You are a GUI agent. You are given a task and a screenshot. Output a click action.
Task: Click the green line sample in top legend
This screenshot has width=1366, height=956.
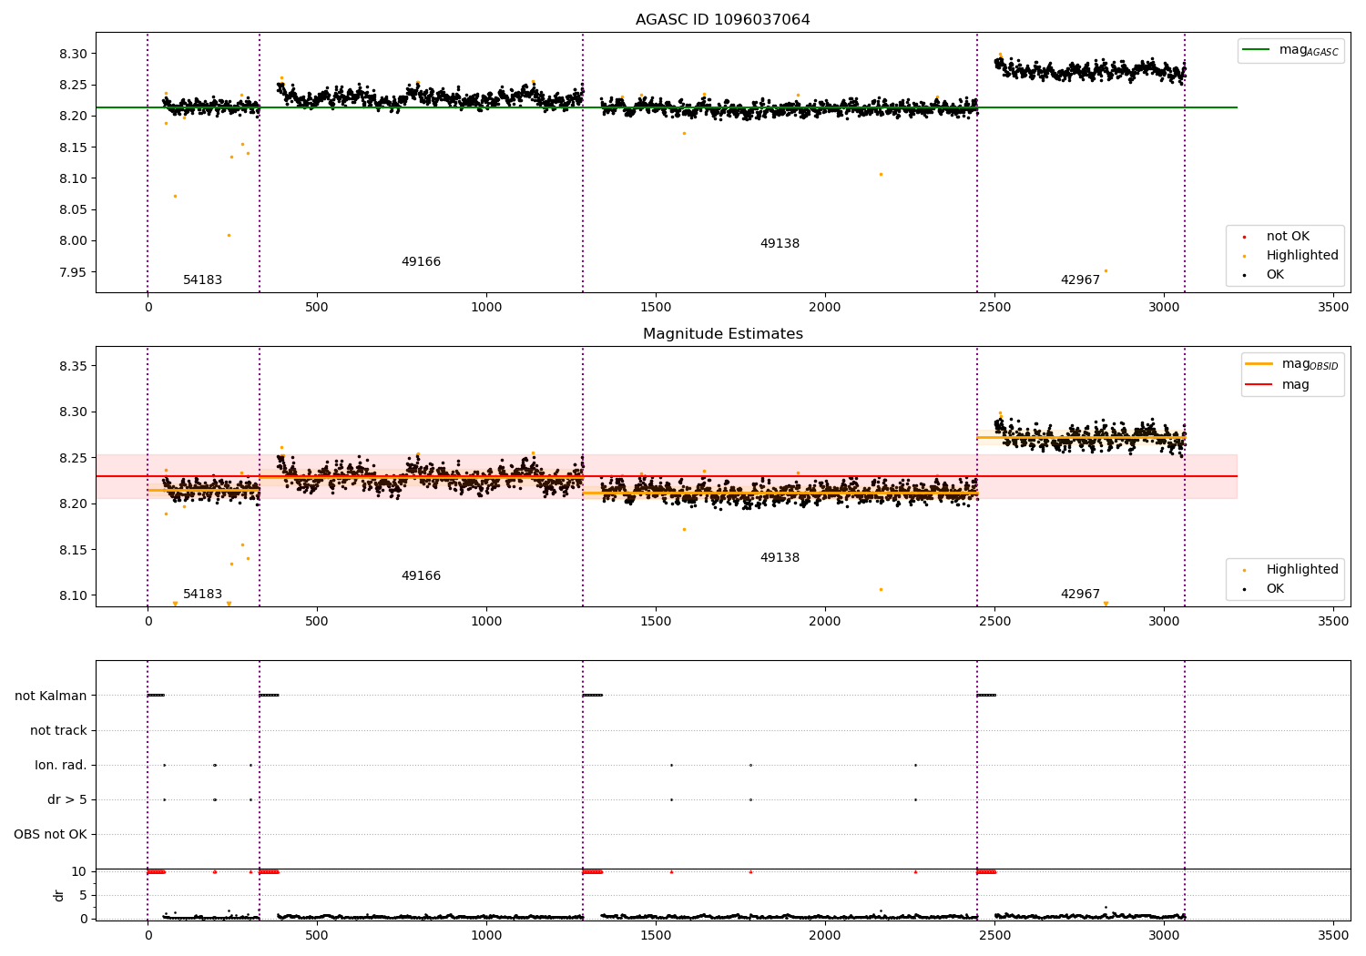1257,50
